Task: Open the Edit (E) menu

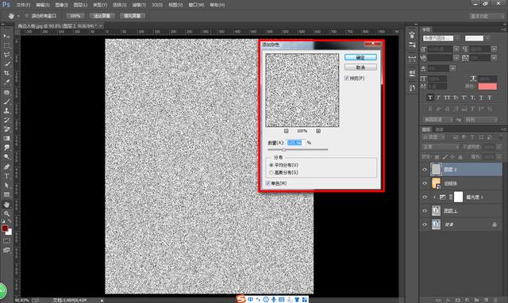Action: [42, 5]
